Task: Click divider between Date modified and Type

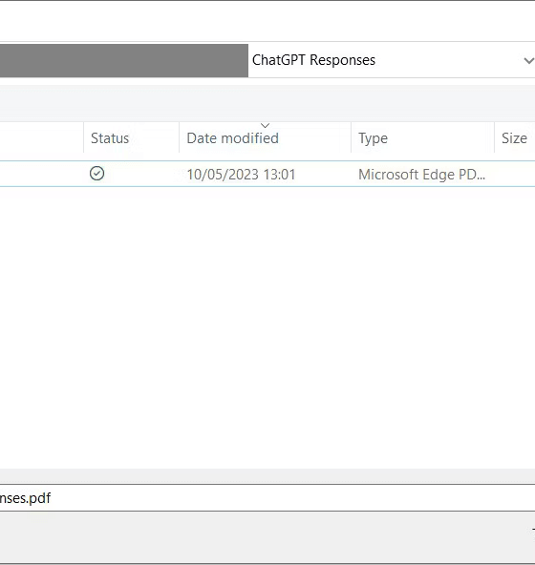Action: click(351, 138)
